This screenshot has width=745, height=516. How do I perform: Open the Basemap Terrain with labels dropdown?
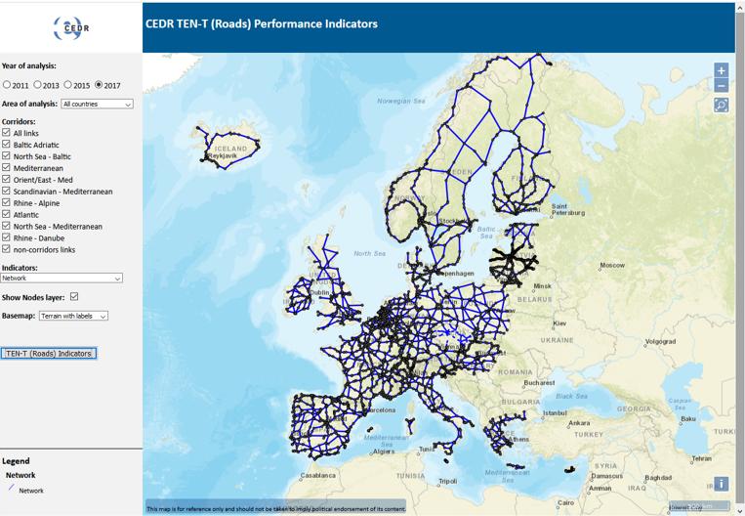click(x=73, y=316)
